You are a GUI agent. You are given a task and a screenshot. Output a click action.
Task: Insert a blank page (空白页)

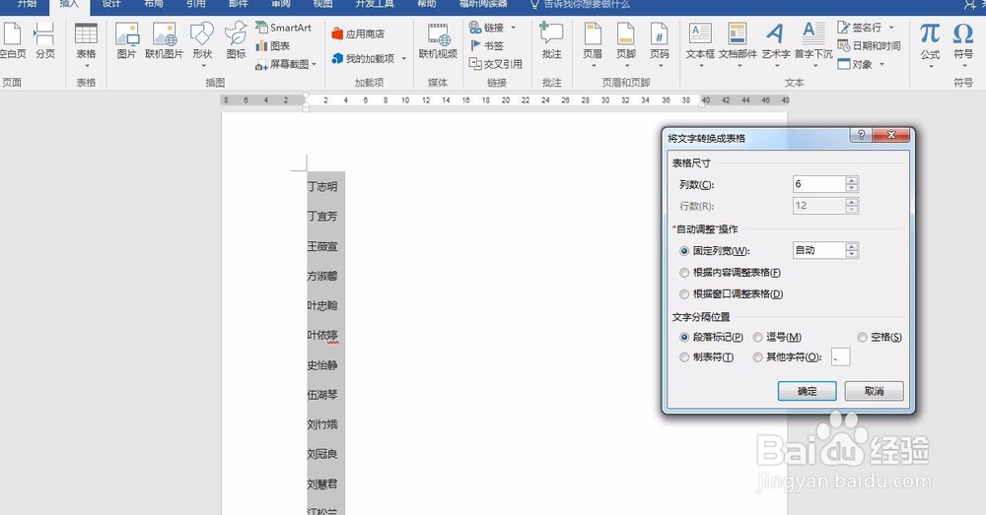pyautogui.click(x=12, y=40)
